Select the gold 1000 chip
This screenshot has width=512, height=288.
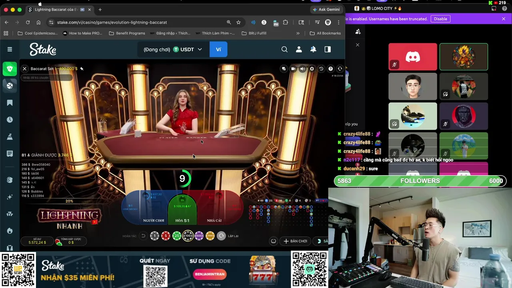coord(210,236)
